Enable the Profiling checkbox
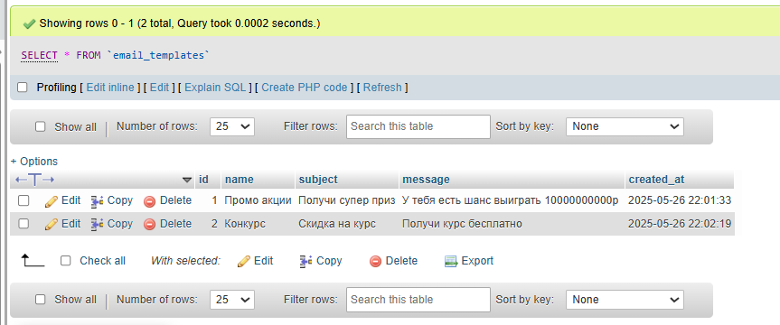This screenshot has width=780, height=325. coord(23,88)
